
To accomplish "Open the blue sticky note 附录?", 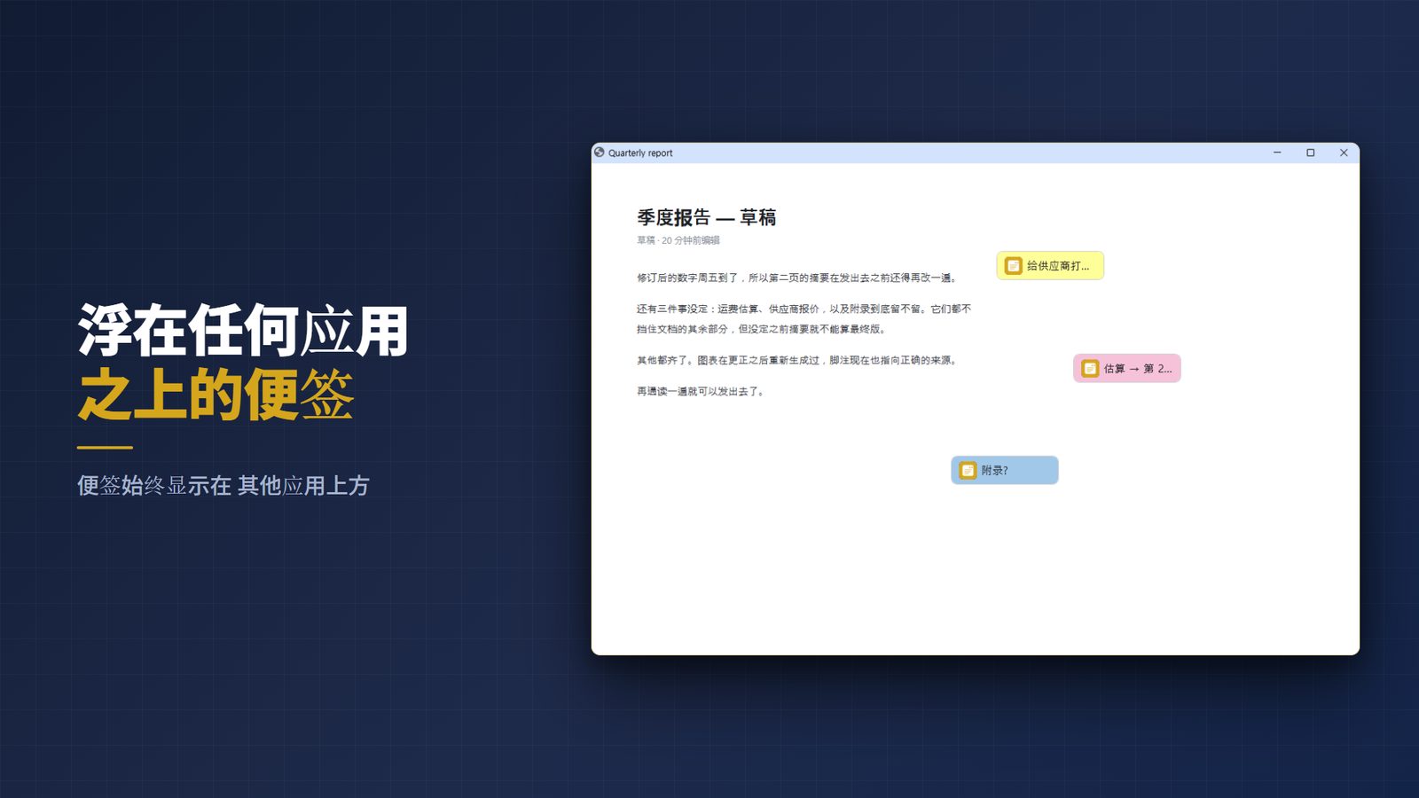I will [1004, 471].
